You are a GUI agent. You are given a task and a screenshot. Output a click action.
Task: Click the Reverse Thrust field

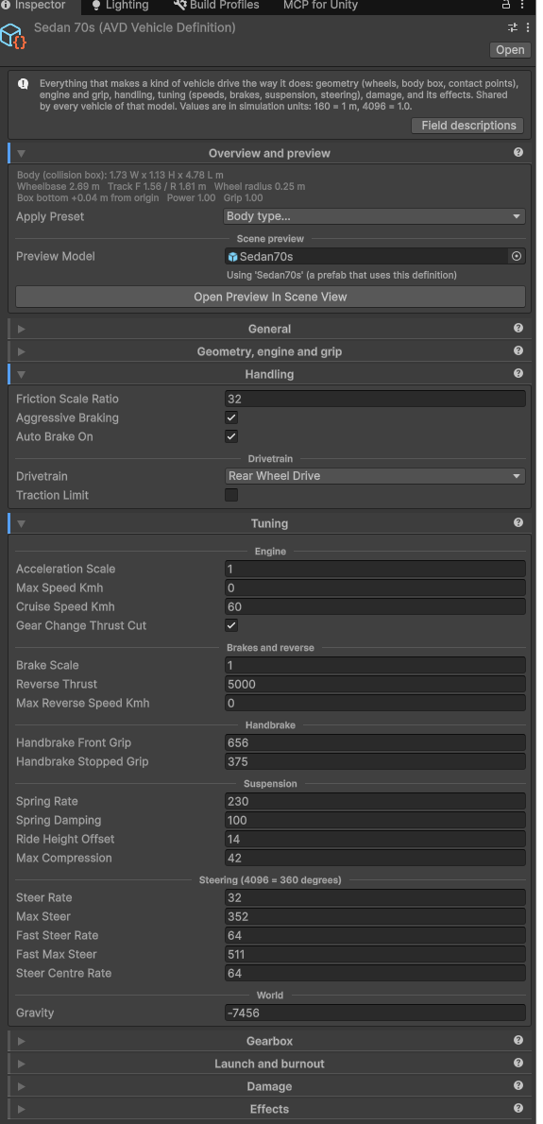pyautogui.click(x=375, y=685)
